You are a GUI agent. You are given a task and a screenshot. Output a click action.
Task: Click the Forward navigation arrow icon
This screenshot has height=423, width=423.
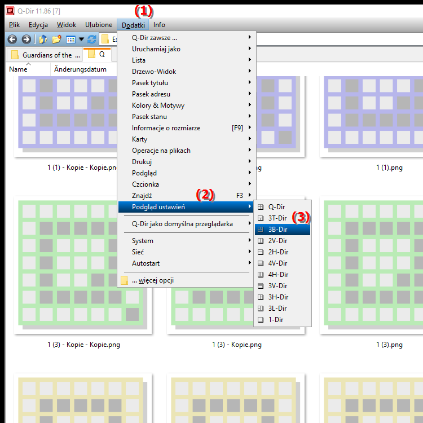(26, 39)
